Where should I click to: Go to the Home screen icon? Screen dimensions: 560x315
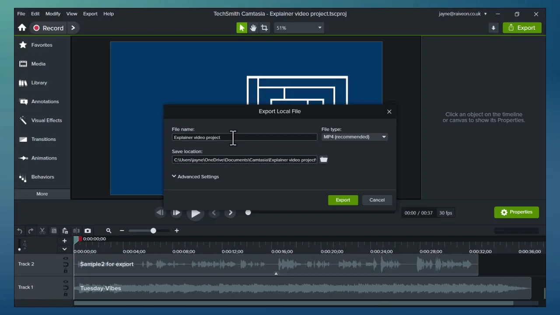coord(22,28)
